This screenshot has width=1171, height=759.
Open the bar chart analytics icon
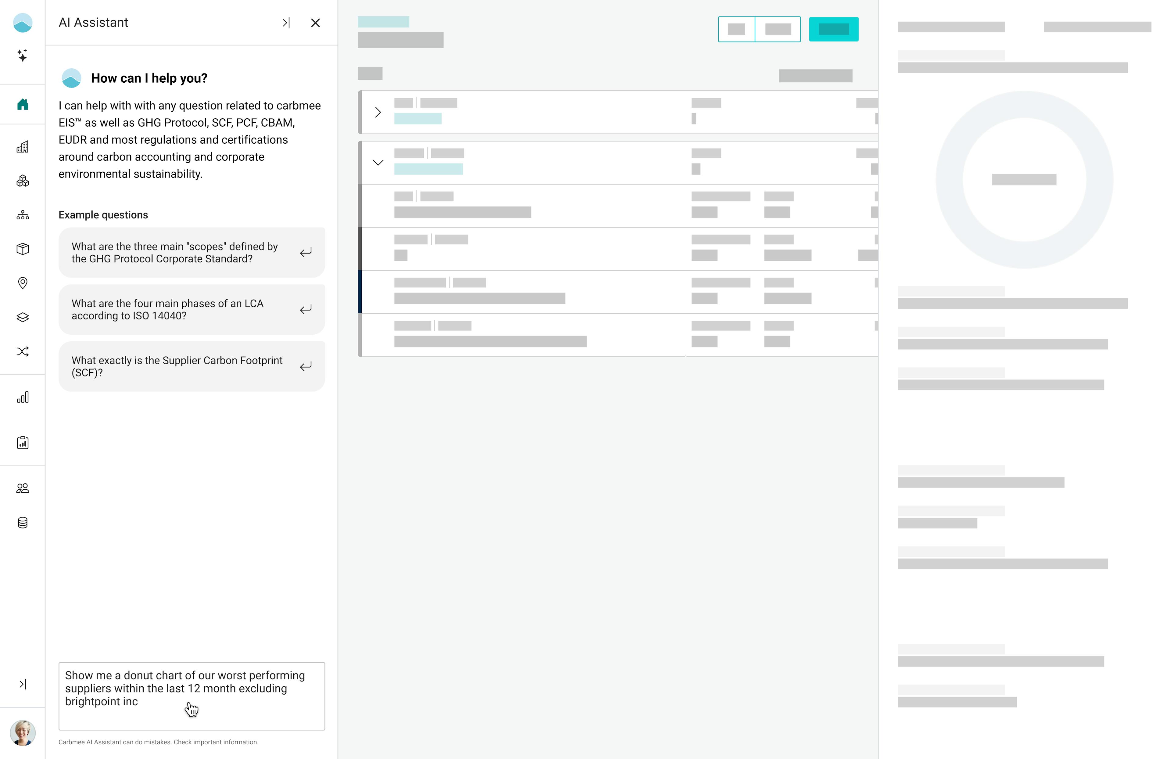(x=23, y=397)
